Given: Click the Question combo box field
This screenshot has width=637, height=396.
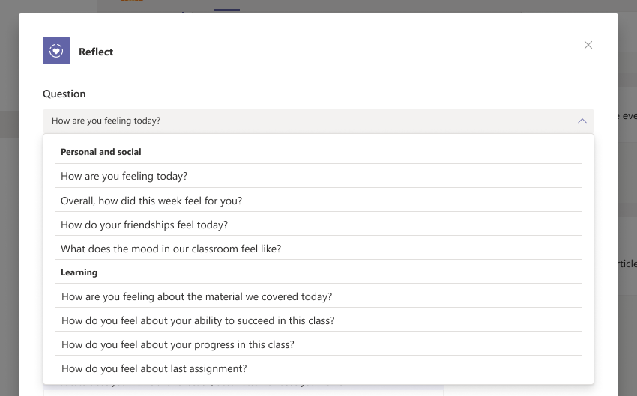Looking at the screenshot, I should pyautogui.click(x=300, y=121).
